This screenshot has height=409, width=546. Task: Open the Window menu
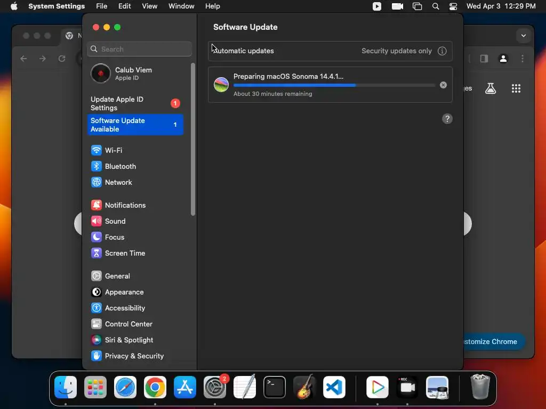181,6
